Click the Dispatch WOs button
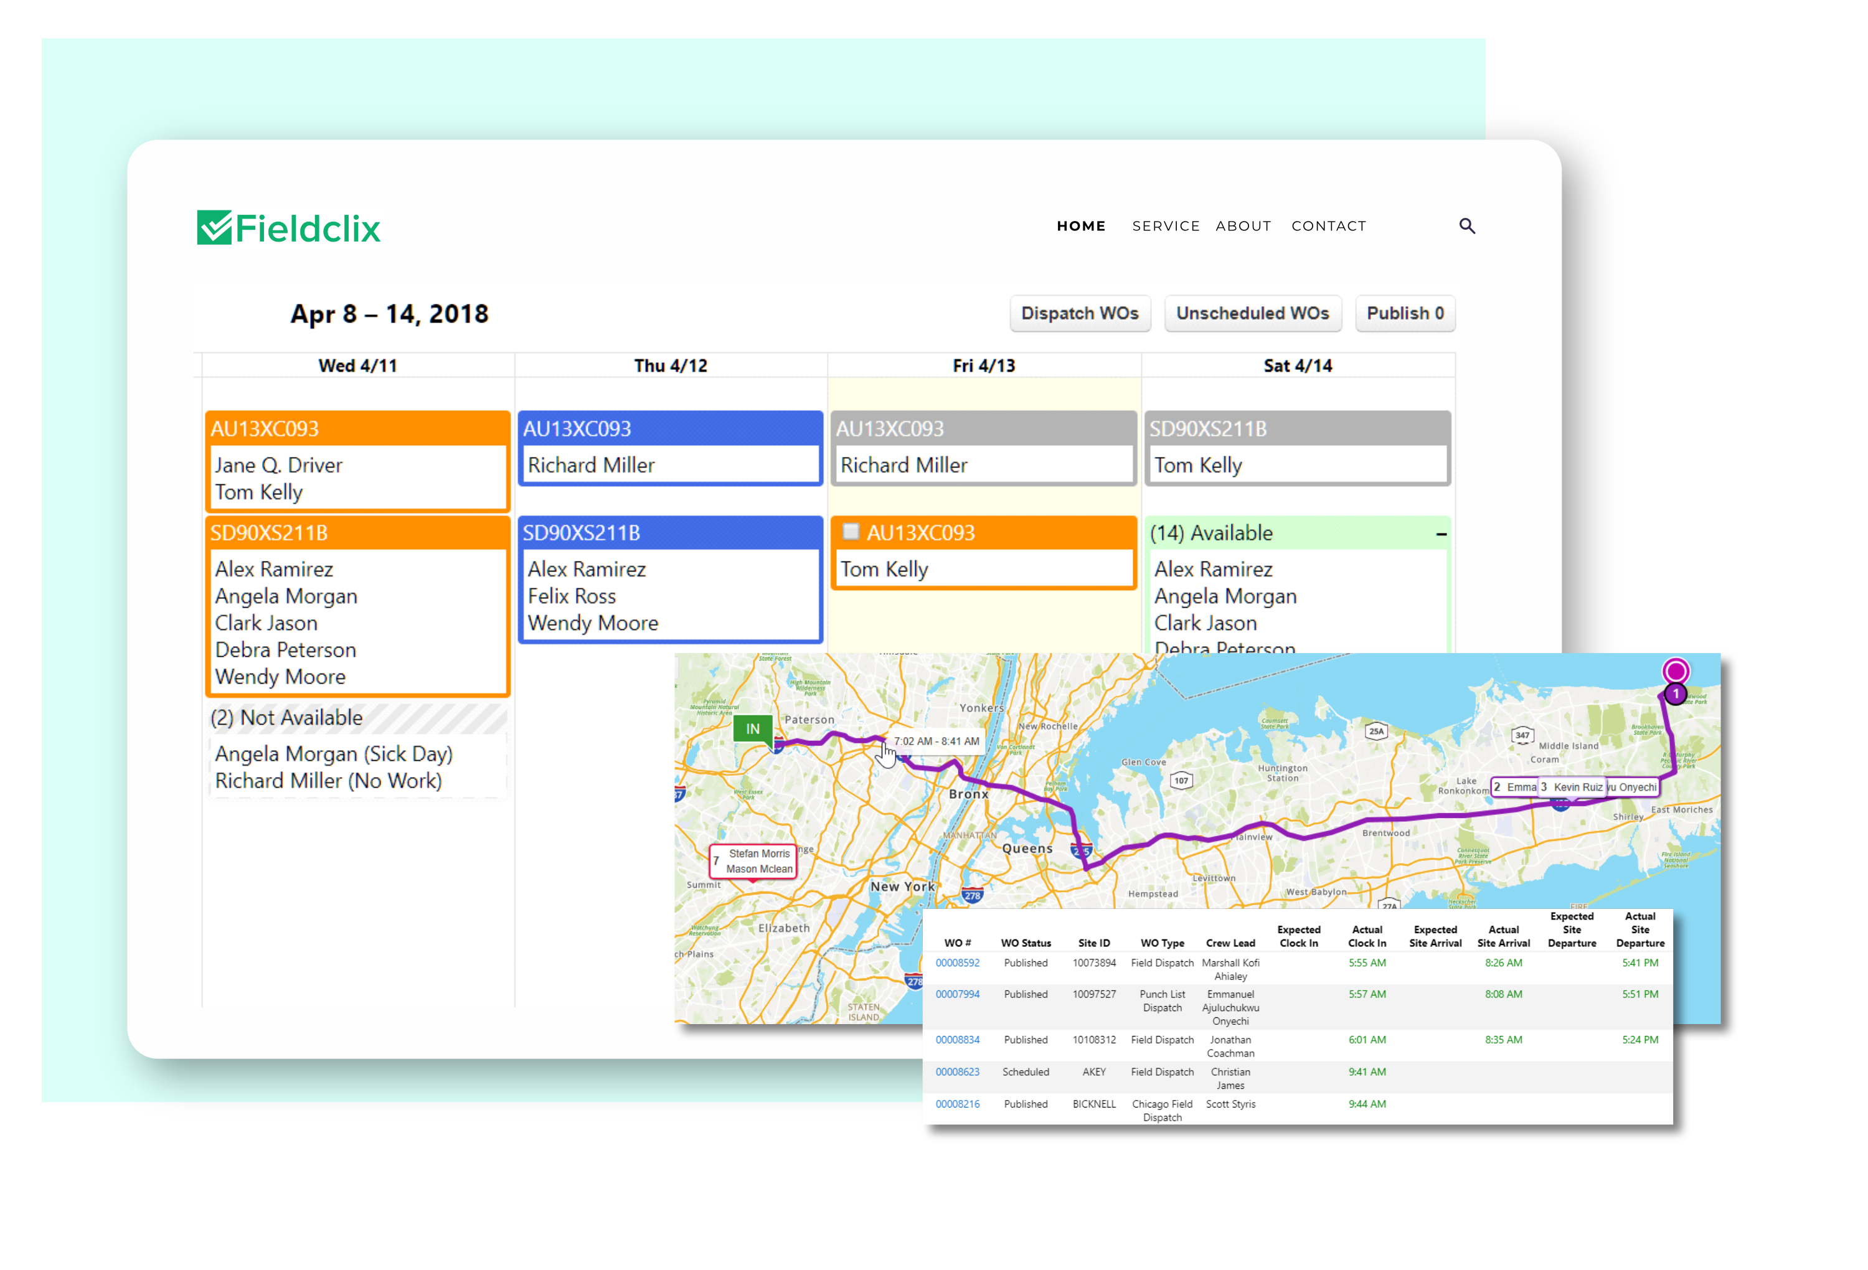 (x=1080, y=314)
